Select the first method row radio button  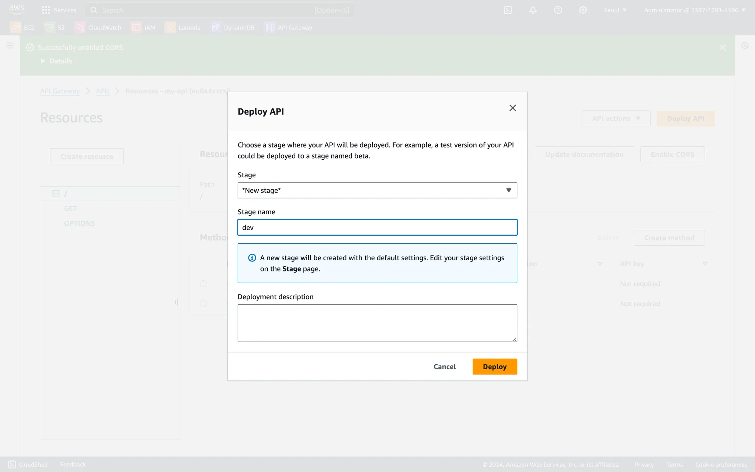click(203, 284)
